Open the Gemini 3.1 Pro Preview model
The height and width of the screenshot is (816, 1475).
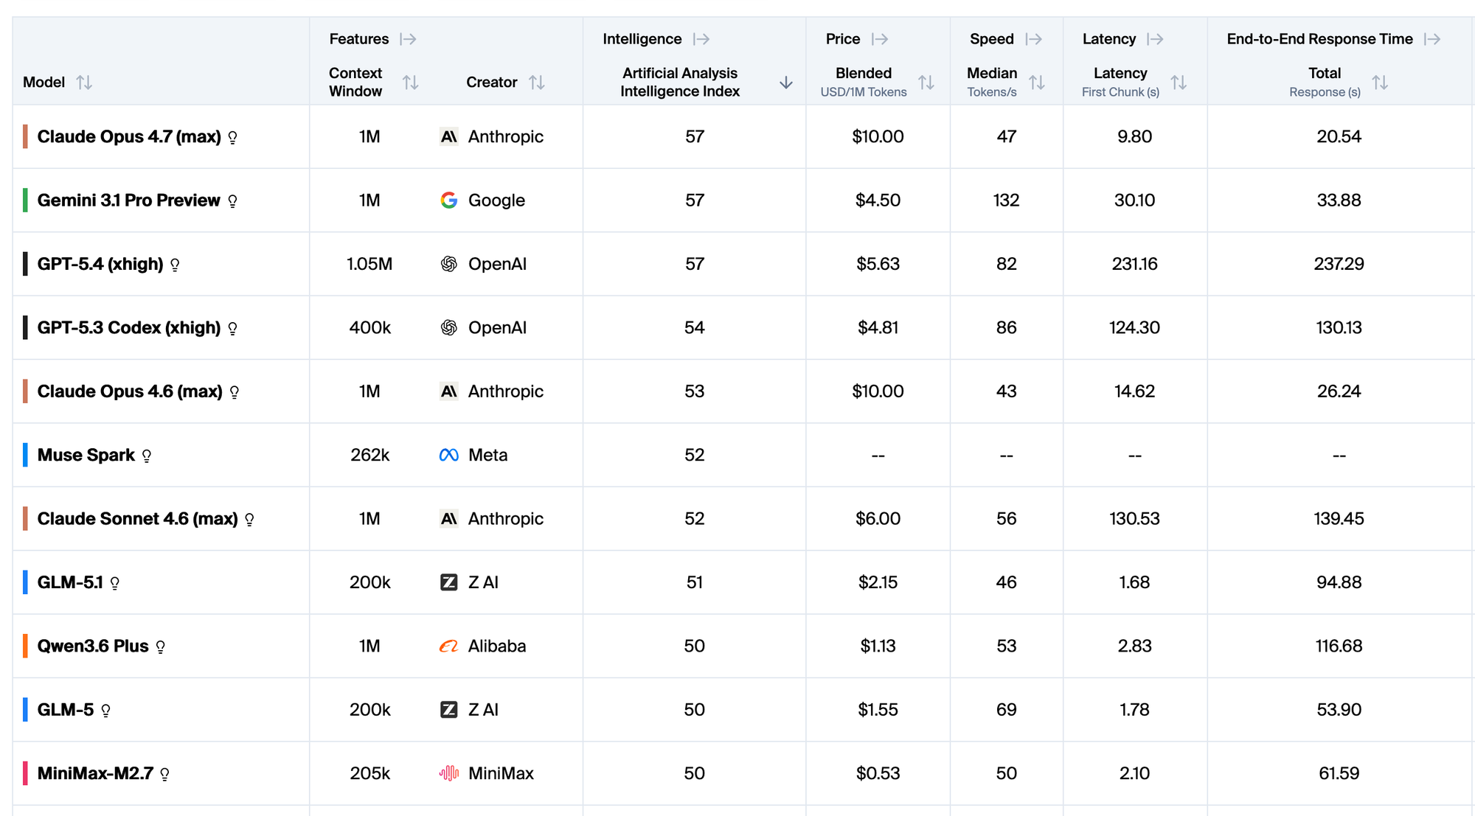(x=128, y=200)
